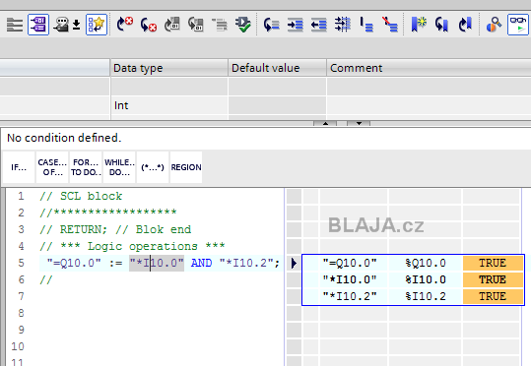The height and width of the screenshot is (366, 531).
Task: Click the green checkmark block icon
Action: pos(243,25)
